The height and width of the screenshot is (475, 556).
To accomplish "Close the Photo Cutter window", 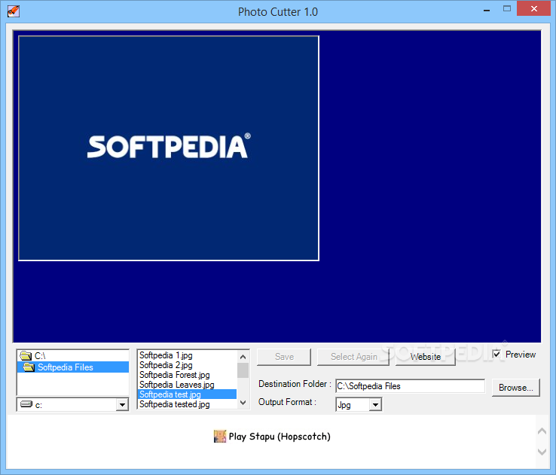I will pos(534,9).
